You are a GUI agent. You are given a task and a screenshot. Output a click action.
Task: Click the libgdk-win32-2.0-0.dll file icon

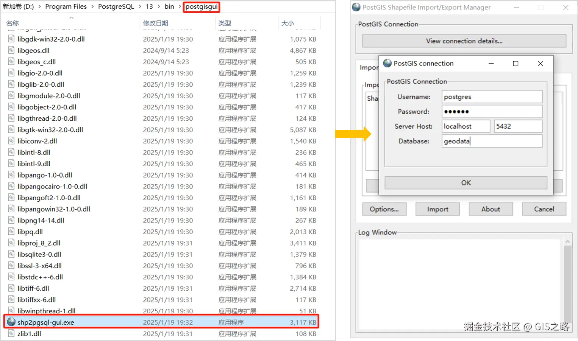point(11,39)
